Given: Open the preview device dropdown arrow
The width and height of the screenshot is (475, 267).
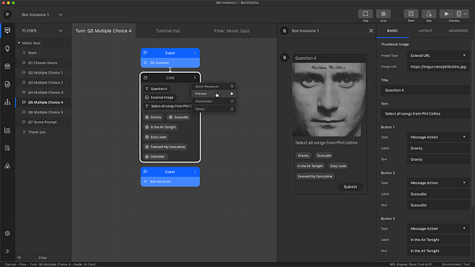Looking at the screenshot, I should (466, 14).
